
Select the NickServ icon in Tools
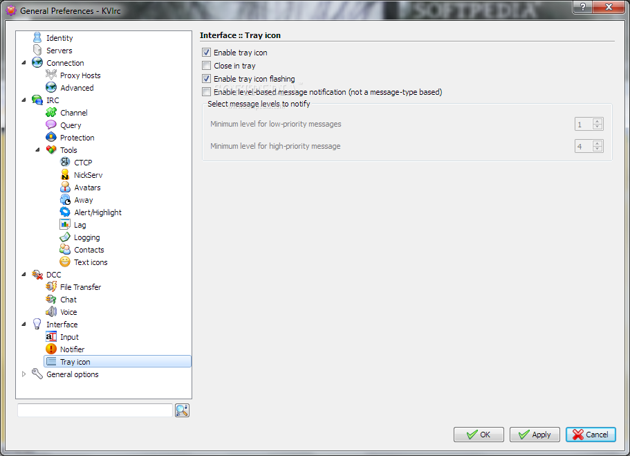coord(65,175)
